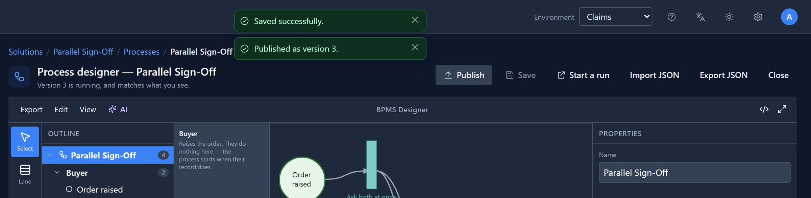Show the source code view icon
This screenshot has height=198, width=811.
pyautogui.click(x=764, y=109)
